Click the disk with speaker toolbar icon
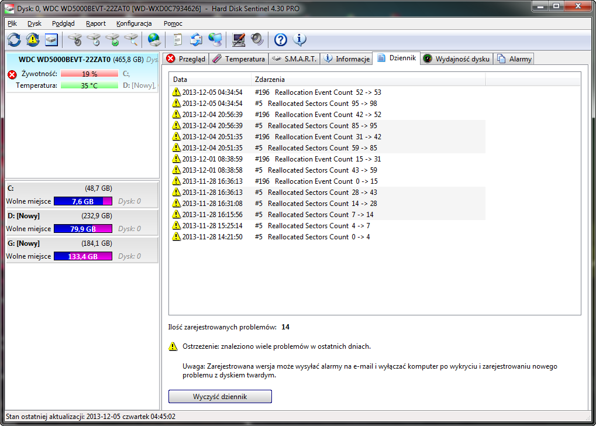The width and height of the screenshot is (596, 426). pyautogui.click(x=74, y=39)
